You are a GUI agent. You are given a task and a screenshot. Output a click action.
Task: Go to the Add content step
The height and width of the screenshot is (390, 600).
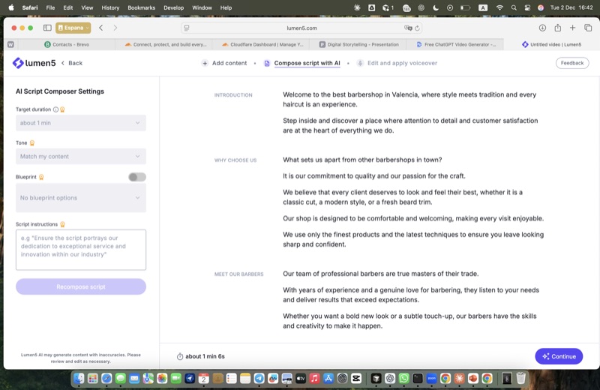pos(224,63)
